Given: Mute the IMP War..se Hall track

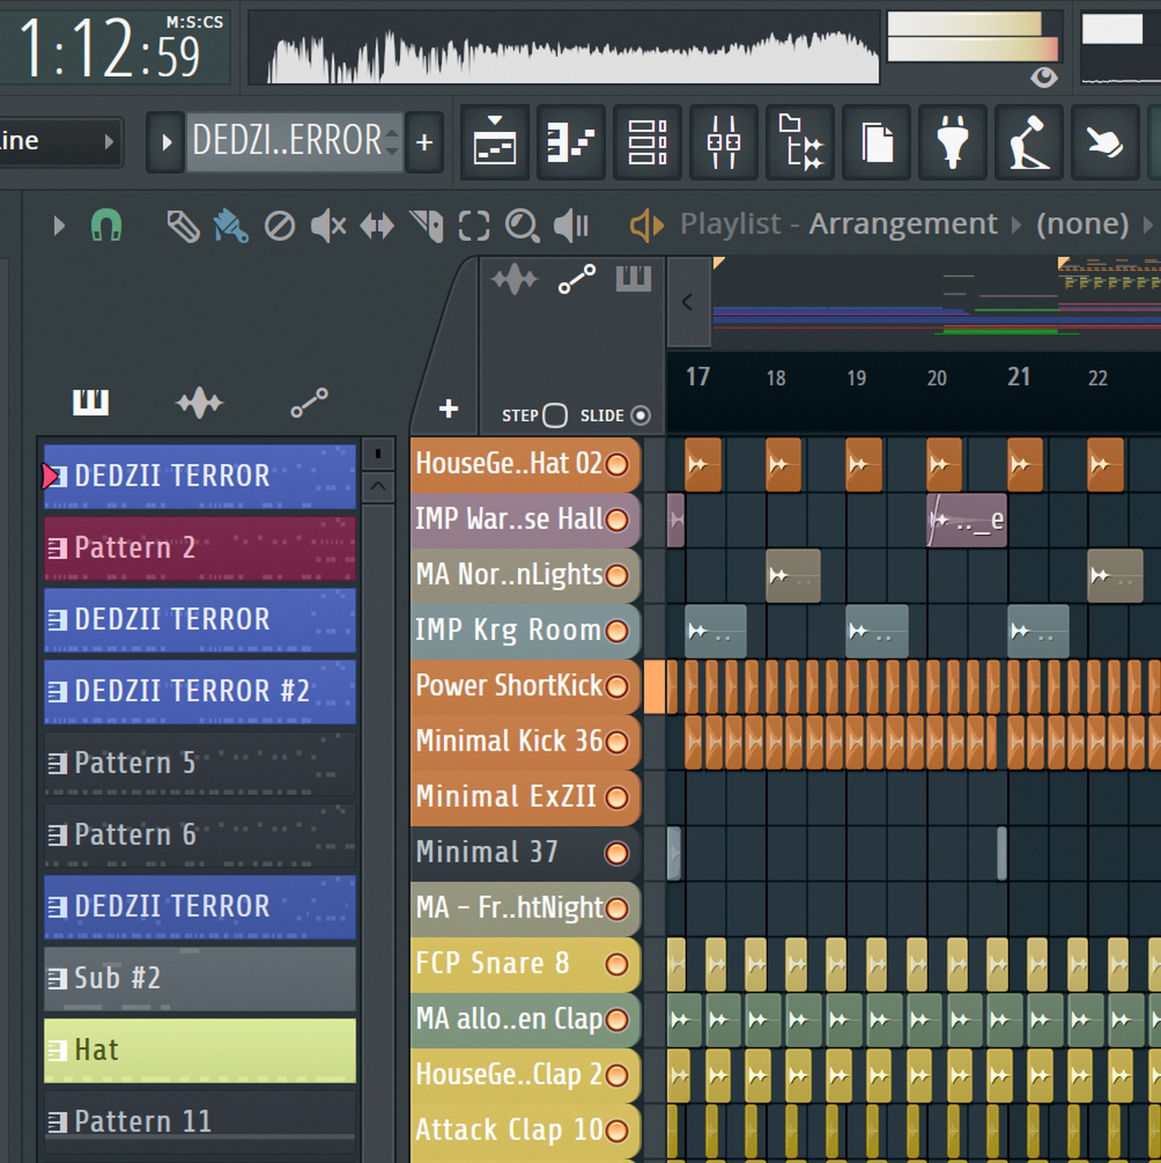Looking at the screenshot, I should [x=617, y=520].
